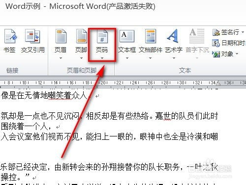Viewport: 246px width, 185px height.
Task: Click the ruler at mark 10
Action: coord(24,83)
